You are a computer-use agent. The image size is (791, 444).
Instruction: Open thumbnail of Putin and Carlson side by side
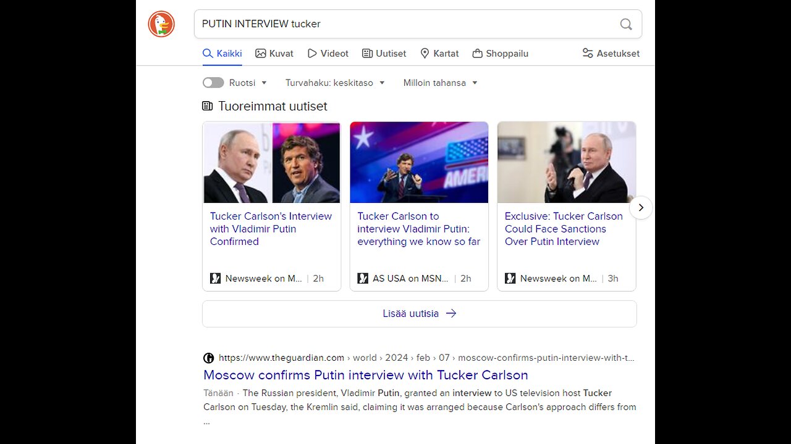coord(272,163)
